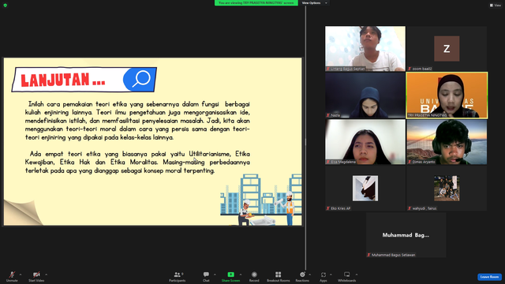Select Lintang Bagus Septian video tile
The image size is (505, 284).
[365, 49]
